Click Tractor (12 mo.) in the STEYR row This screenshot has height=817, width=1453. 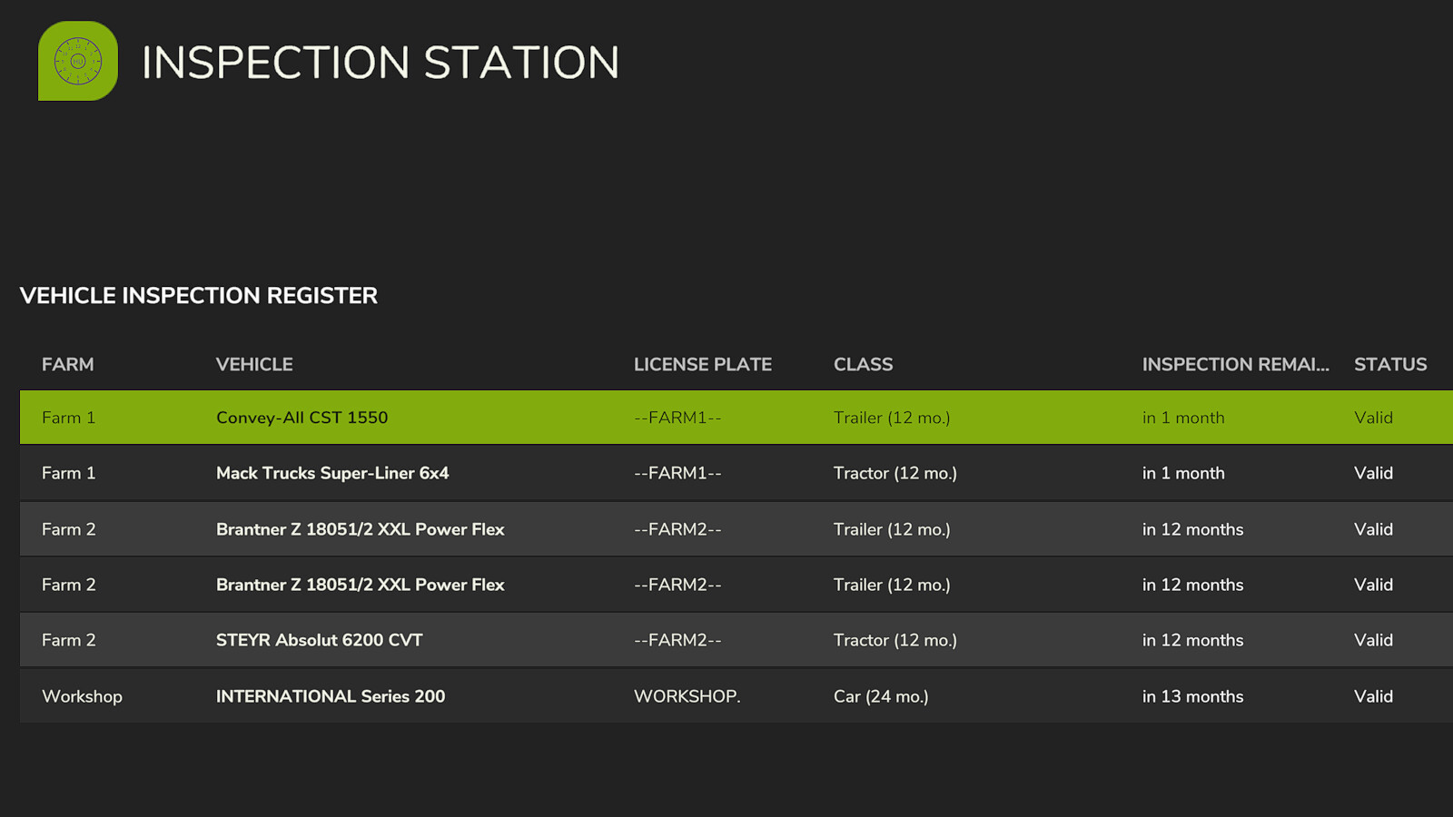point(895,640)
